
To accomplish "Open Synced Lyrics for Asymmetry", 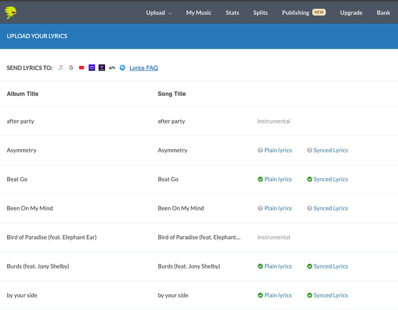I will [x=331, y=150].
